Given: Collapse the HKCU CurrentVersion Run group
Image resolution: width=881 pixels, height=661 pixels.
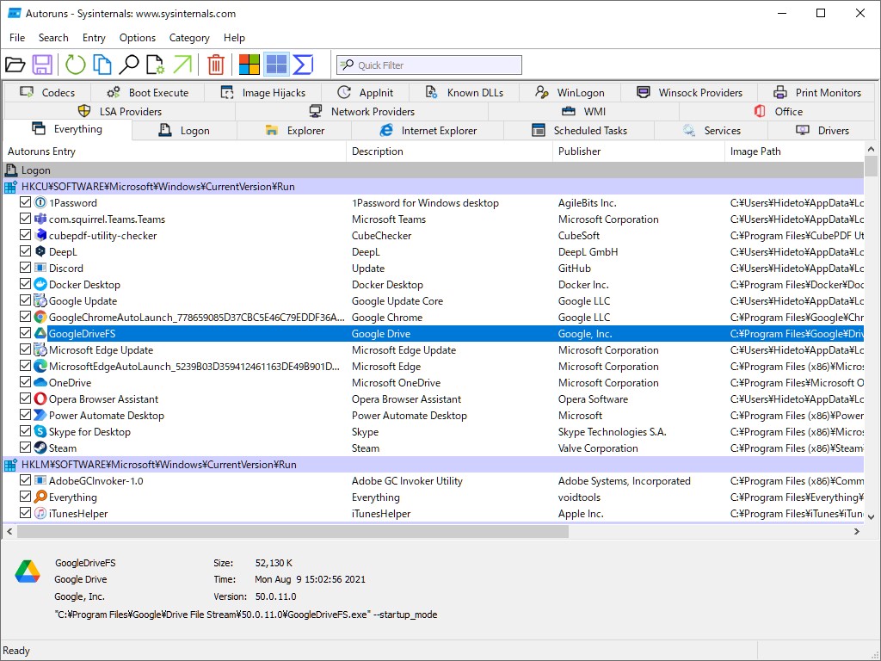Looking at the screenshot, I should pyautogui.click(x=11, y=186).
